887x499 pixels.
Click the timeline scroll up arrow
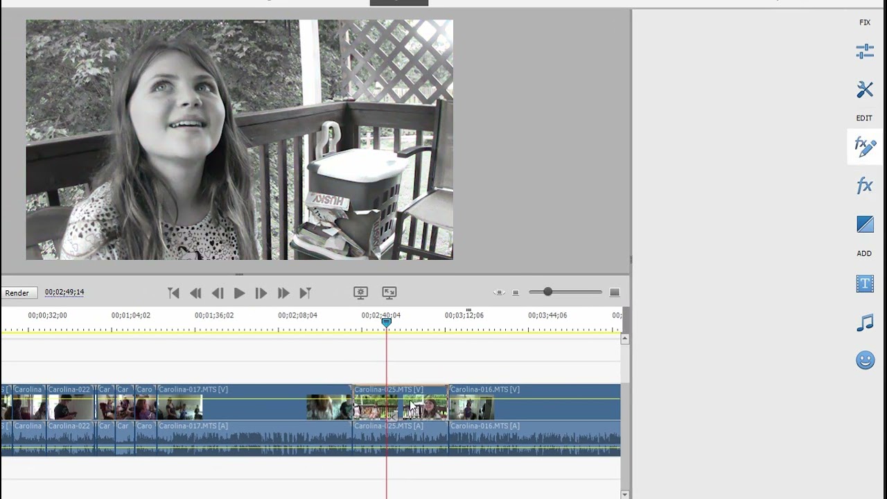624,339
